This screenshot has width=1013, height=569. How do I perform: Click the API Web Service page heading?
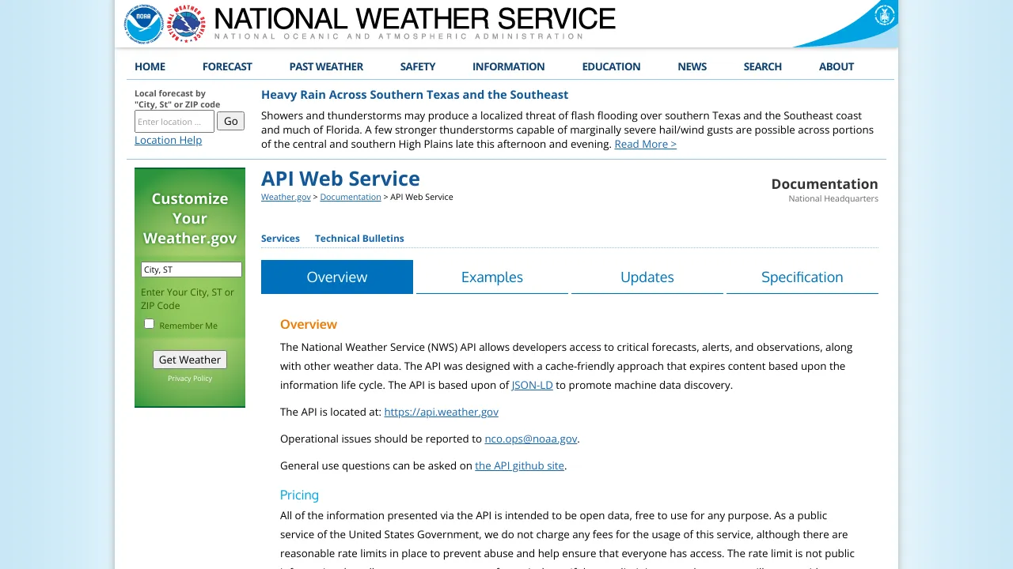pyautogui.click(x=340, y=179)
